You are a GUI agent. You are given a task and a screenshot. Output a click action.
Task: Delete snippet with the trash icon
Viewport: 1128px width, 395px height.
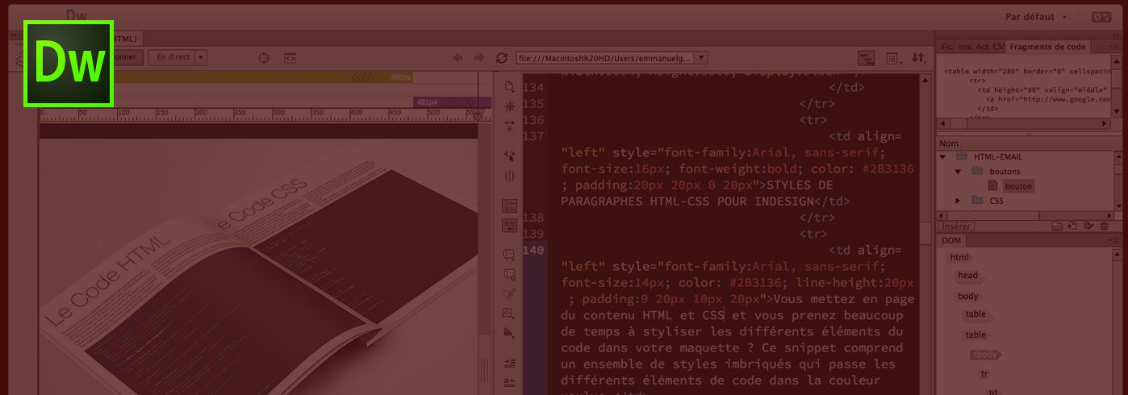point(1103,226)
